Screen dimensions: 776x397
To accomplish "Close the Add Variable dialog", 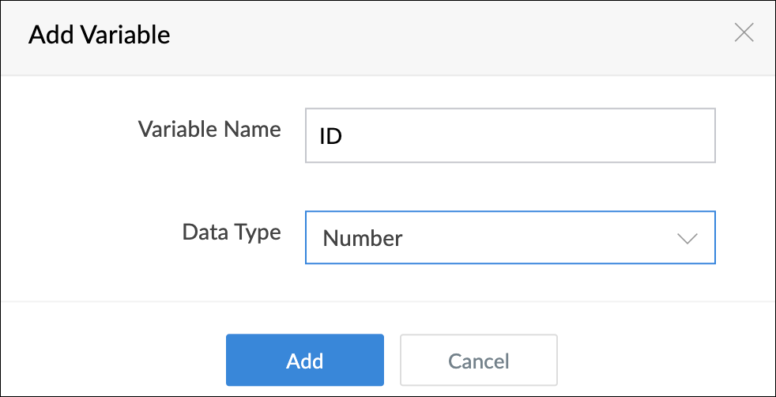I will [744, 33].
